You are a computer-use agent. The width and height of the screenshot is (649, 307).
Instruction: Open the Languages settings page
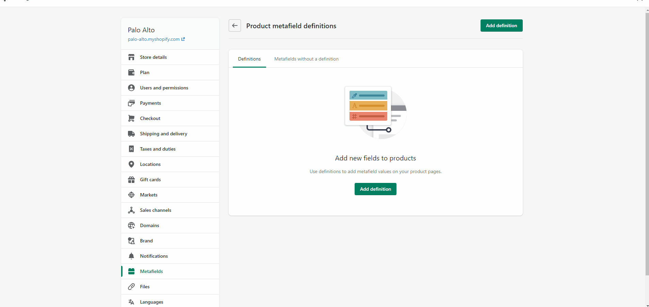(151, 302)
